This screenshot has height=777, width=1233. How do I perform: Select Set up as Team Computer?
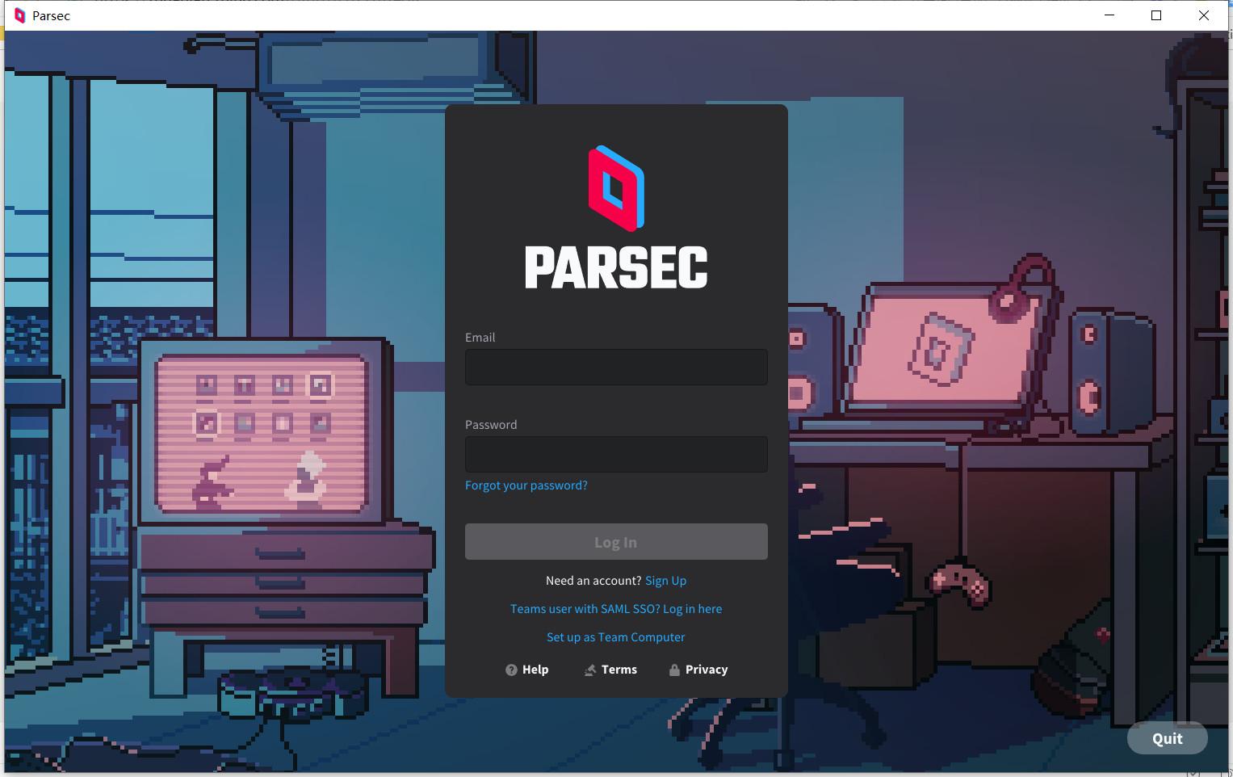tap(615, 636)
